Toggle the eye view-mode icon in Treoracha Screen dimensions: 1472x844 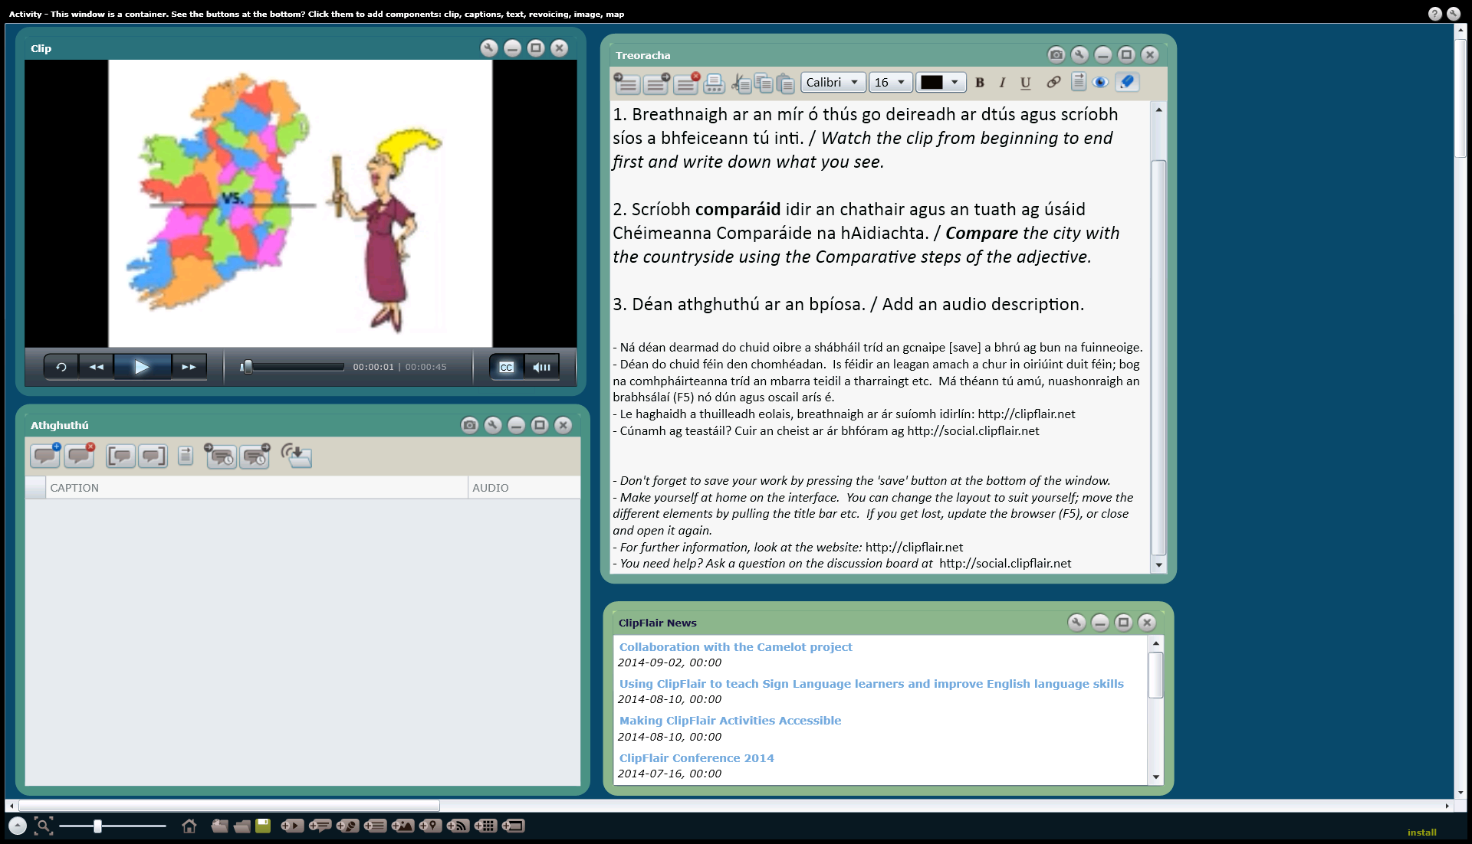pyautogui.click(x=1101, y=82)
